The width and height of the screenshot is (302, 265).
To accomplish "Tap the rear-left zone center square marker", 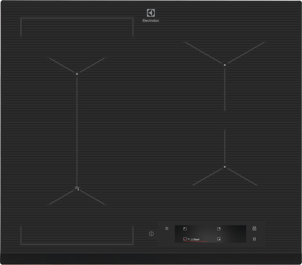I will [77, 74].
